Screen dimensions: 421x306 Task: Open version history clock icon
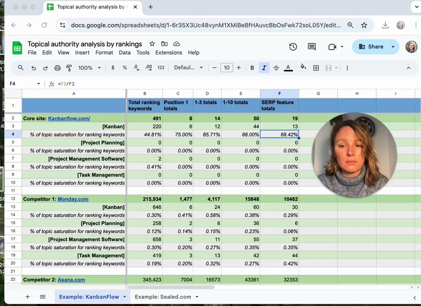coord(293,47)
